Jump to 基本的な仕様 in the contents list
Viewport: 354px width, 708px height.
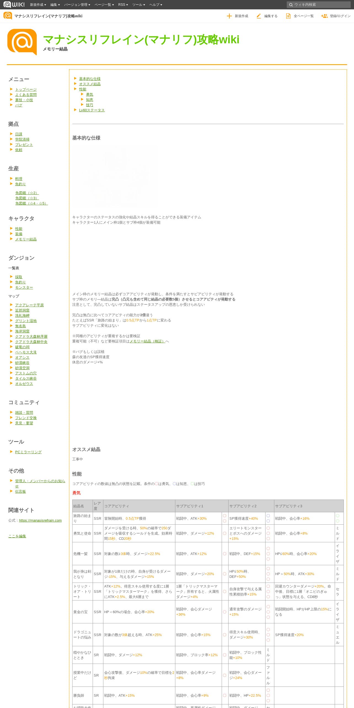(x=90, y=79)
